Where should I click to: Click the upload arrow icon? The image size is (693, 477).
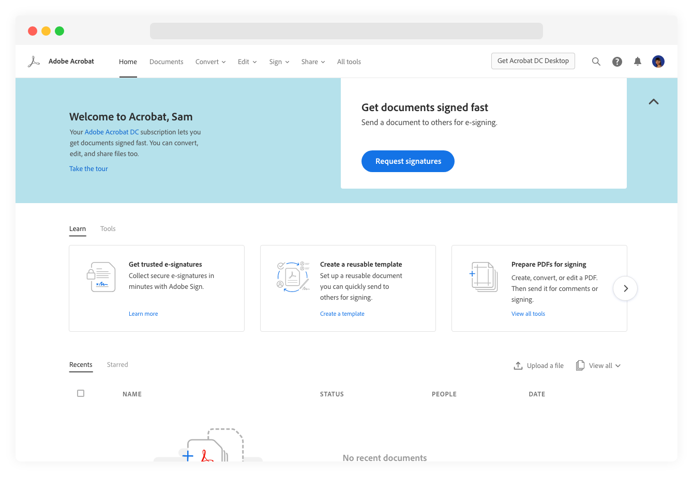518,365
